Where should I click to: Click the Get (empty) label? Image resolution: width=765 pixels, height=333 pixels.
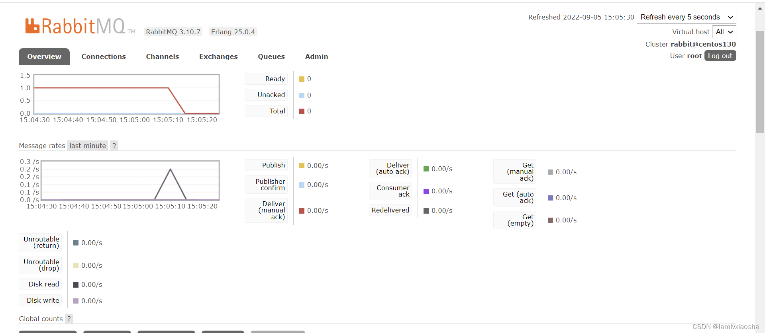(x=515, y=220)
